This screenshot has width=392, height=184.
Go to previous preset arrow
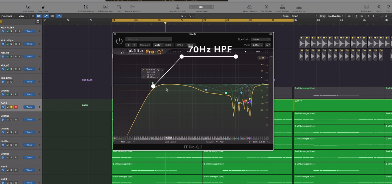(128, 45)
